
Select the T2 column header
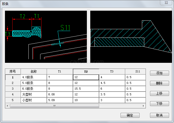point(86,71)
